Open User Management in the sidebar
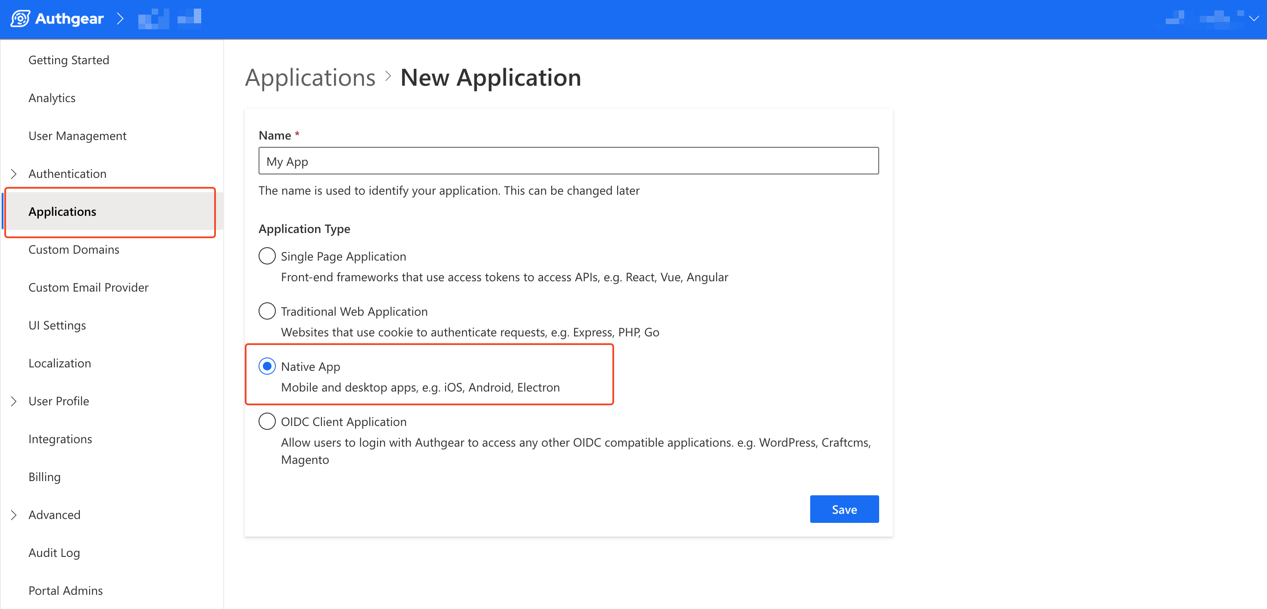This screenshot has height=609, width=1267. click(77, 136)
